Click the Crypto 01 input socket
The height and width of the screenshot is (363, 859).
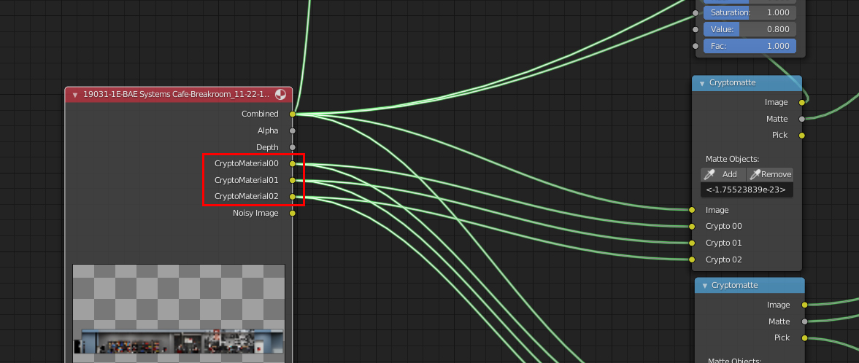[692, 243]
